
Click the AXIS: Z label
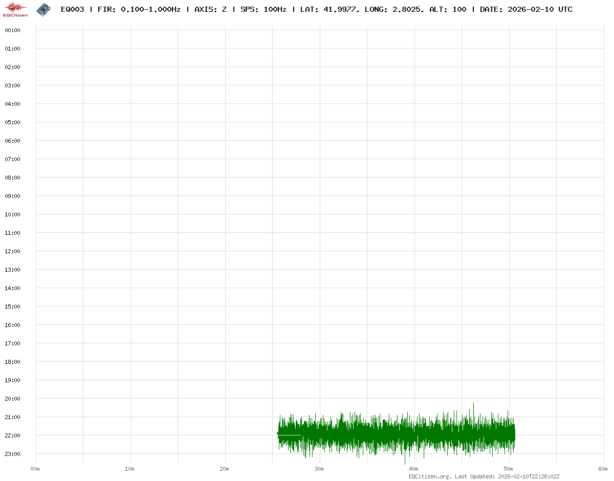210,9
